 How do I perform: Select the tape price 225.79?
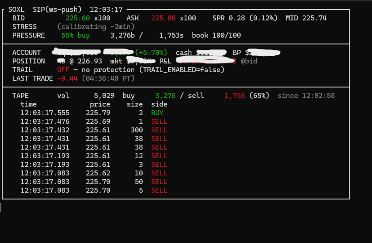coord(98,113)
